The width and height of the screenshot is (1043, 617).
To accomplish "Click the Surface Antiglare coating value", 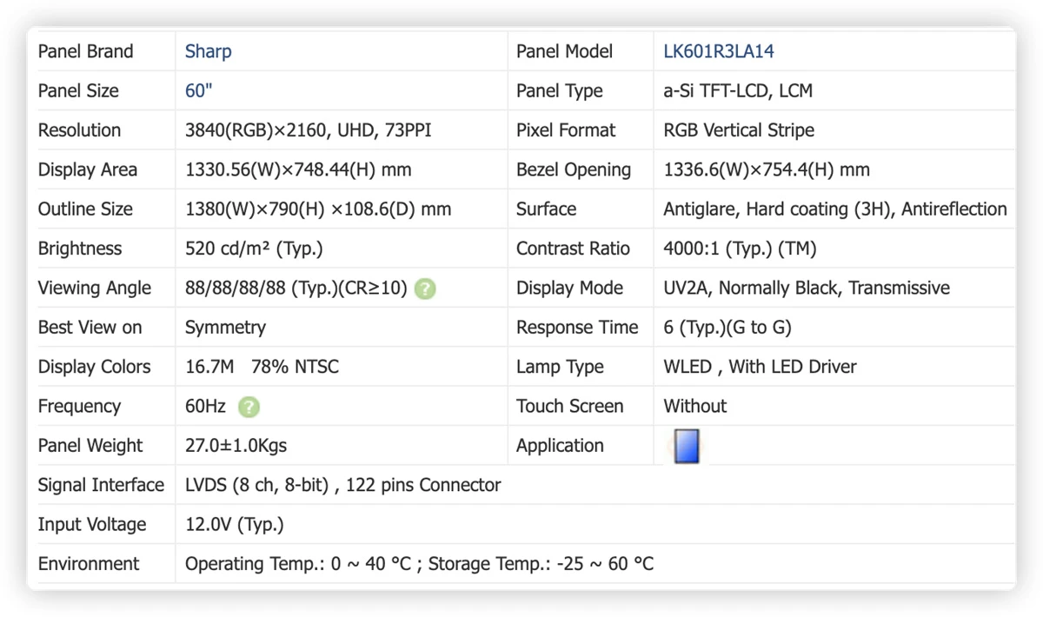I will click(x=835, y=209).
